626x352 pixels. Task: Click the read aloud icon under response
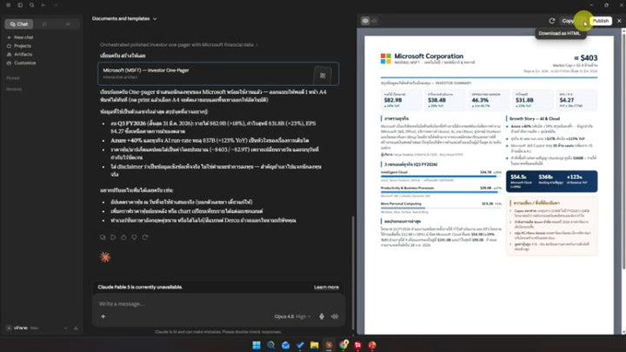point(113,237)
